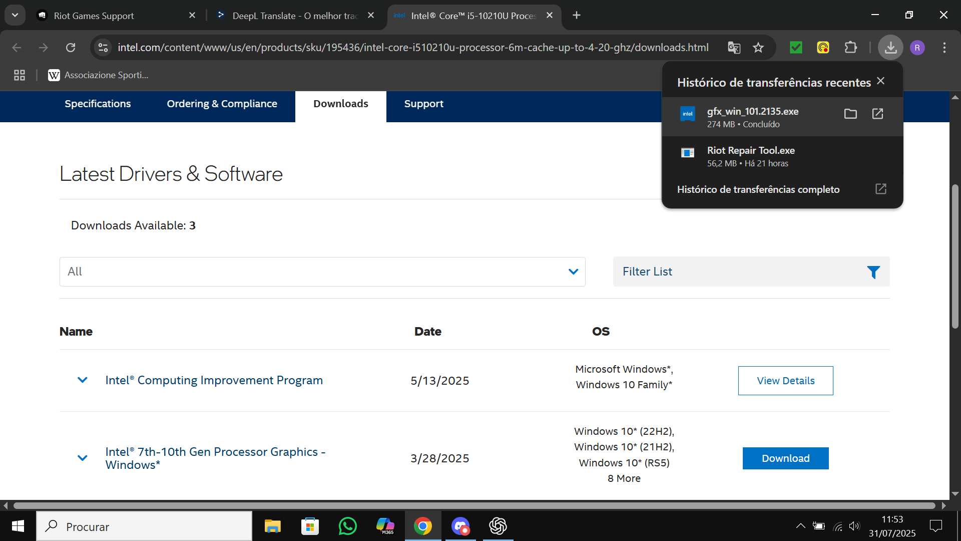Open Intel 7th-10th Gen Processor Graphics link
The width and height of the screenshot is (961, 541).
click(215, 458)
